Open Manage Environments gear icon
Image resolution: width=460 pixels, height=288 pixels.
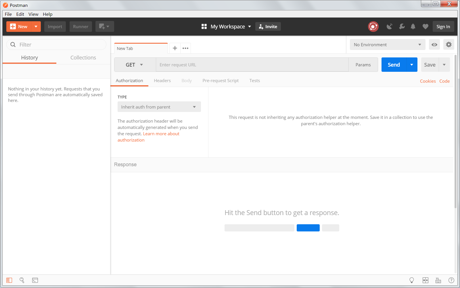(449, 45)
